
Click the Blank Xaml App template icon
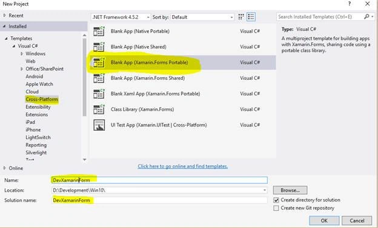click(x=99, y=94)
